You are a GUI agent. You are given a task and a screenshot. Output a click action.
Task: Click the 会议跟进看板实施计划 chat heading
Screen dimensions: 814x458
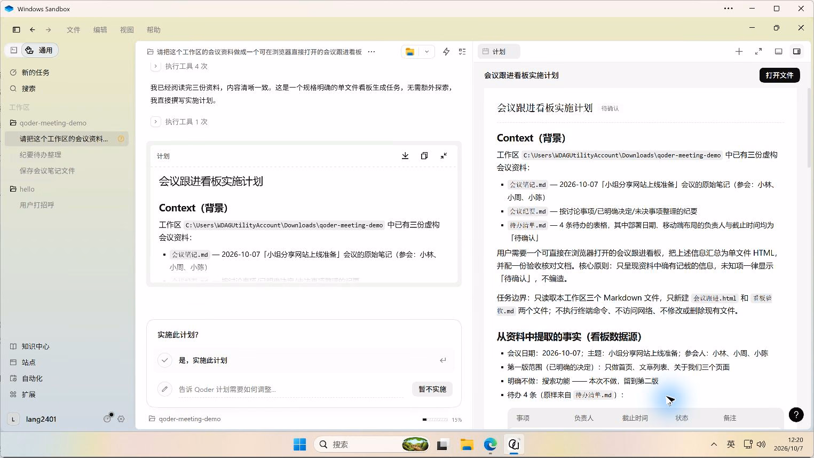pos(211,181)
